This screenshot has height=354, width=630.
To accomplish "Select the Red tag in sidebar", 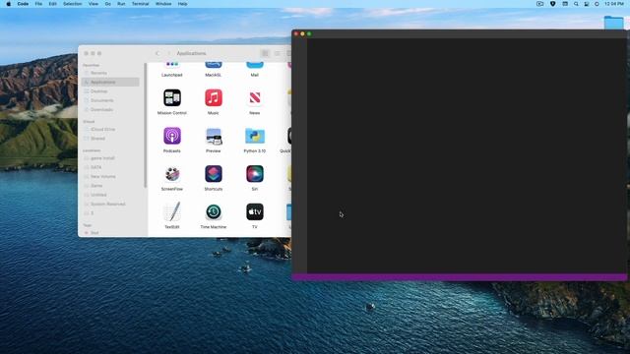I will point(110,233).
